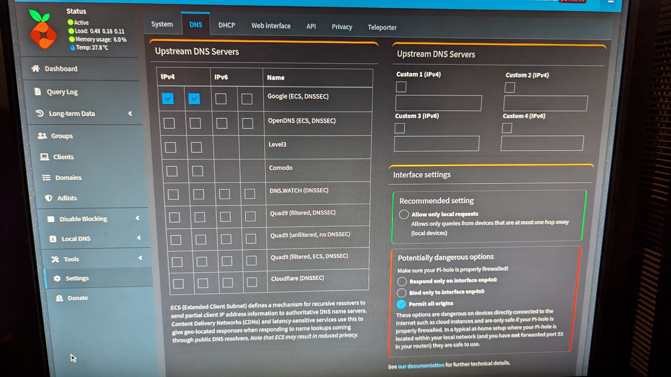Click the Adlists shield icon
The height and width of the screenshot is (377, 671).
coord(49,198)
